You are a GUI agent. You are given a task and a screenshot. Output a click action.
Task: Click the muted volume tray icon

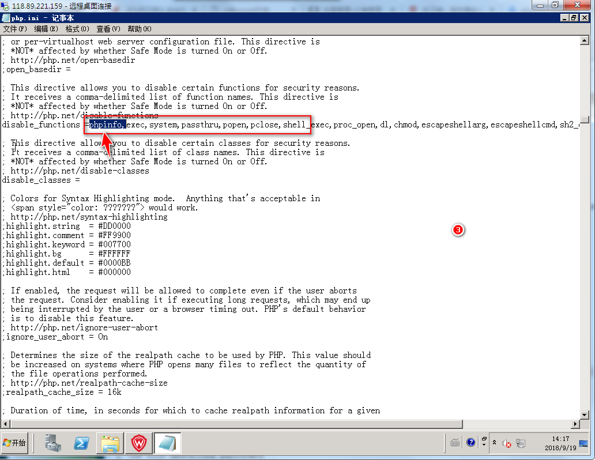507,443
